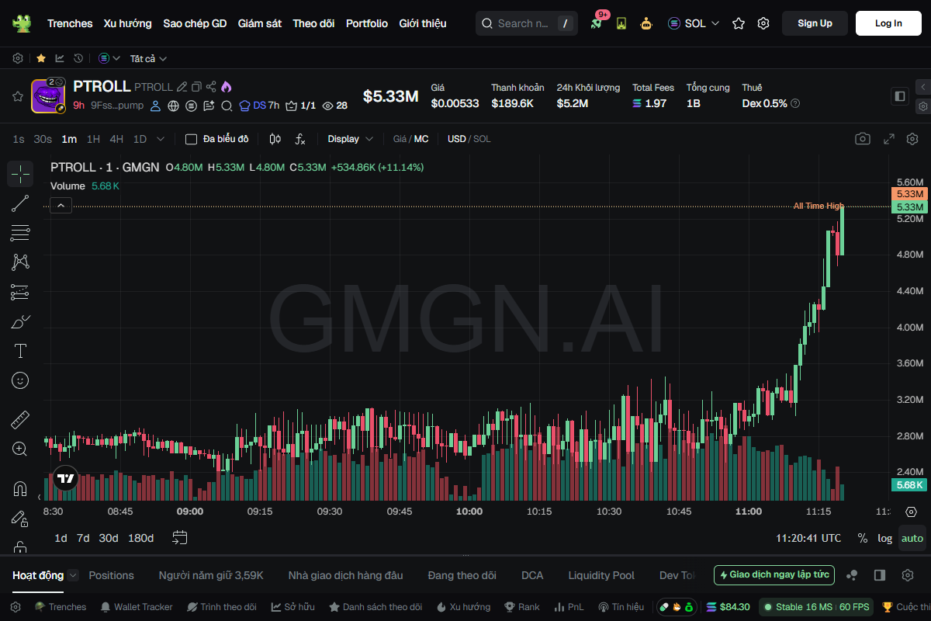Open the Người nắm giữ tab
Viewport: 931px width, 621px height.
tap(211, 575)
